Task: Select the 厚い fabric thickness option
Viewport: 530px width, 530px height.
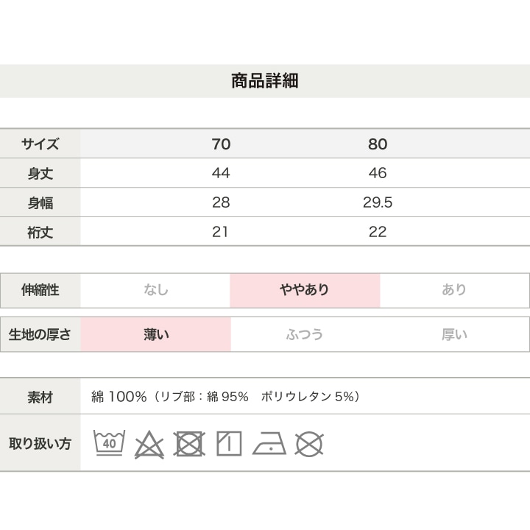Action: click(454, 335)
